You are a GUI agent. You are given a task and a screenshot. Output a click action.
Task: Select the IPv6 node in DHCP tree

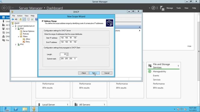(22, 44)
